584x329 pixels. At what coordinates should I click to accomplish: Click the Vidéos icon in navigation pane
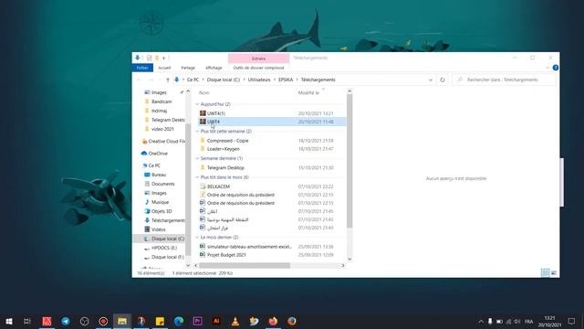tap(147, 229)
